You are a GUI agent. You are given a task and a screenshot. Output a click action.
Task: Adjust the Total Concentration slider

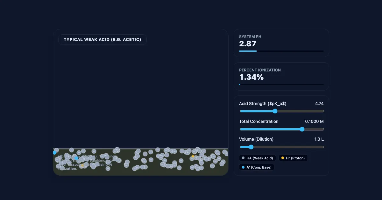click(282, 129)
